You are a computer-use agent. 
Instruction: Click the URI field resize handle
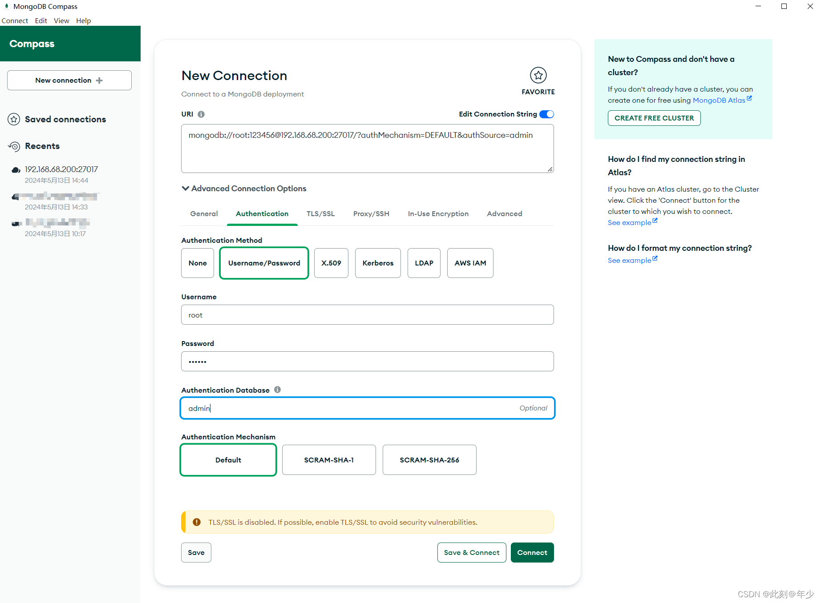[550, 169]
